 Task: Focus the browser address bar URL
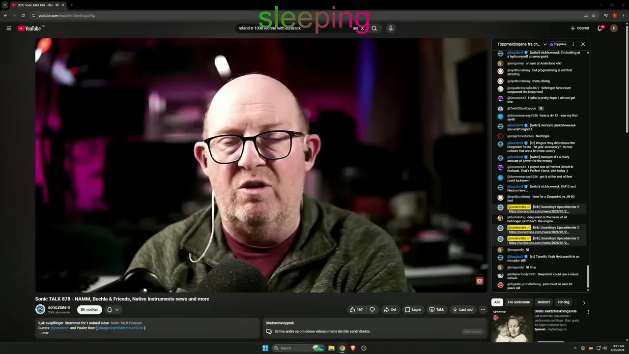(67, 15)
